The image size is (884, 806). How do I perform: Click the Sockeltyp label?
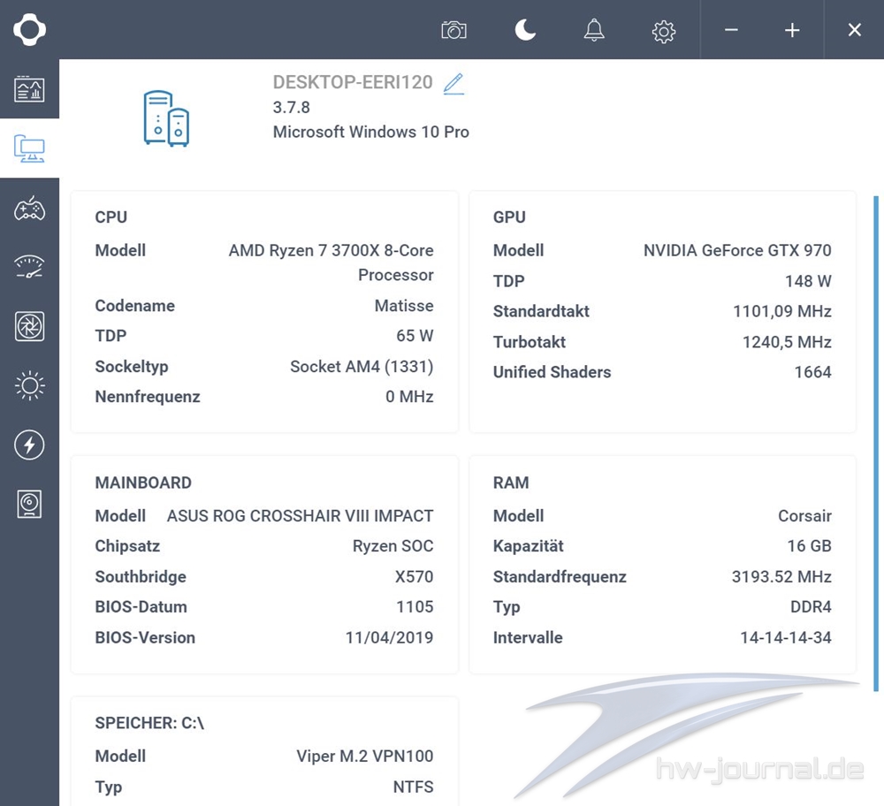(x=132, y=367)
